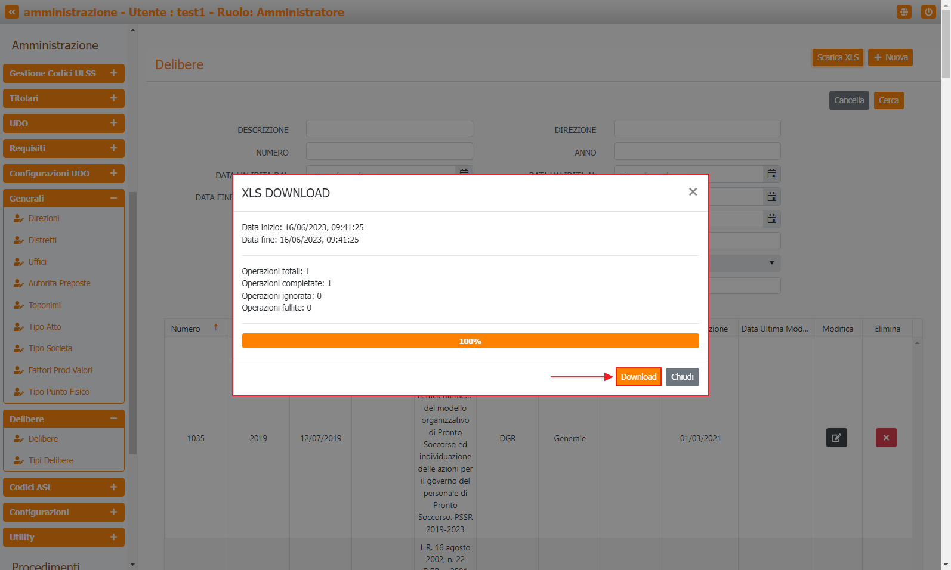Image resolution: width=951 pixels, height=570 pixels.
Task: Open the dropdown arrow in filter form
Action: [x=771, y=263]
